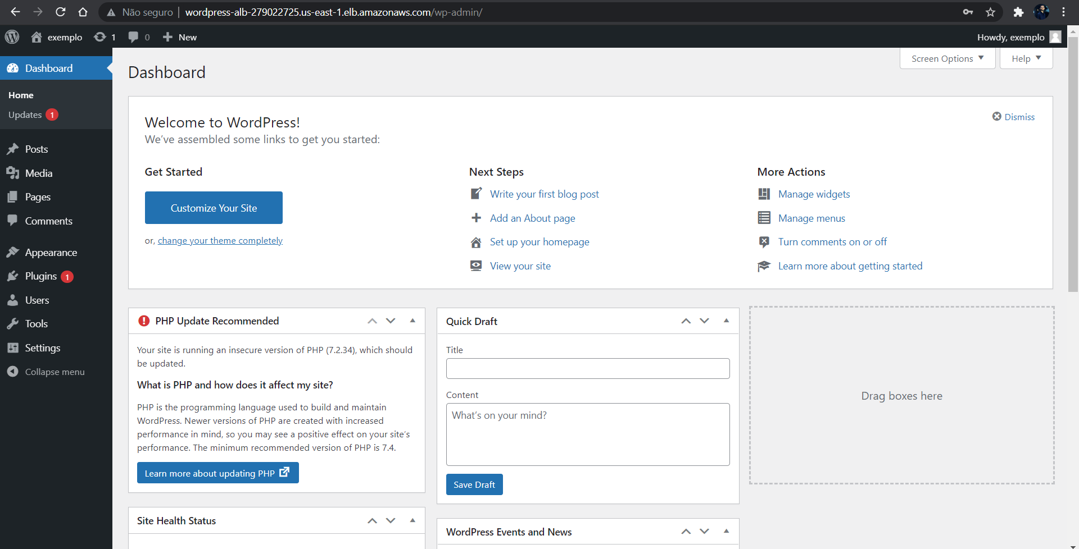Bookmark this page with the star icon
Image resolution: width=1079 pixels, height=549 pixels.
[x=990, y=12]
